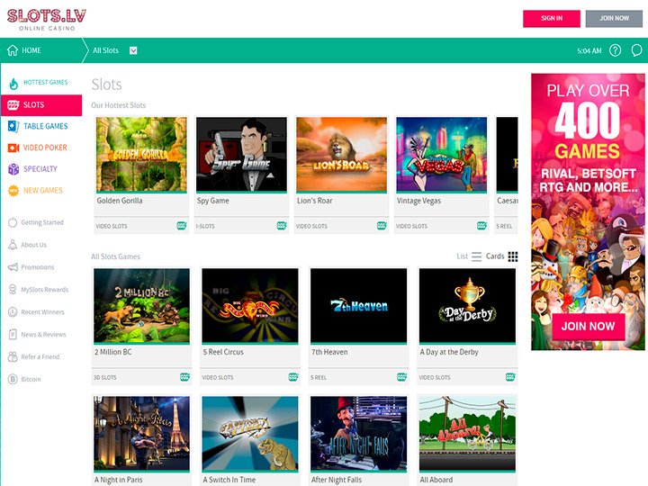Open the MySlots Rewards link
This screenshot has width=648, height=486.
[x=45, y=289]
